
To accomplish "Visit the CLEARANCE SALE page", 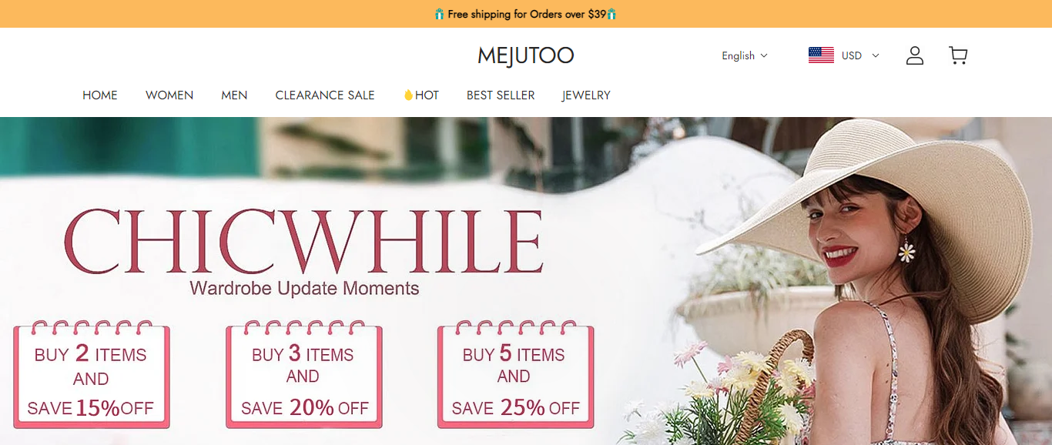I will [325, 95].
